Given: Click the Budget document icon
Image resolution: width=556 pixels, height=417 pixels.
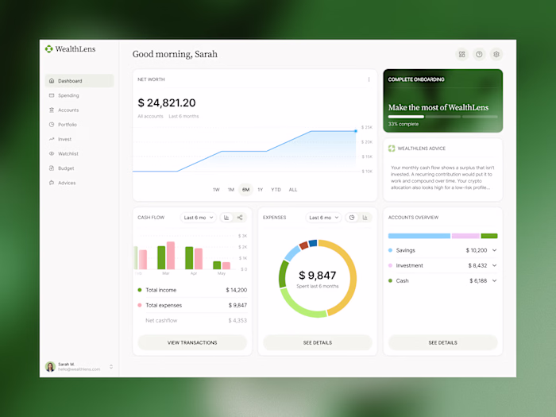Looking at the screenshot, I should point(52,168).
